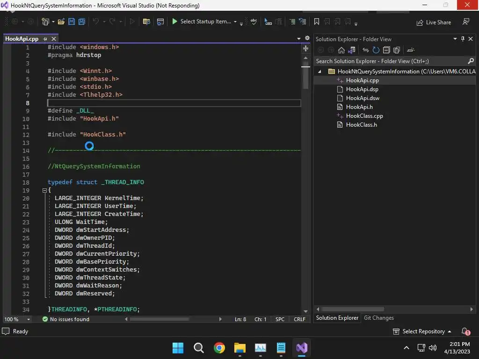The height and width of the screenshot is (359, 479).
Task: Click the editor horizontal scrollbar thumb
Action: point(159,319)
